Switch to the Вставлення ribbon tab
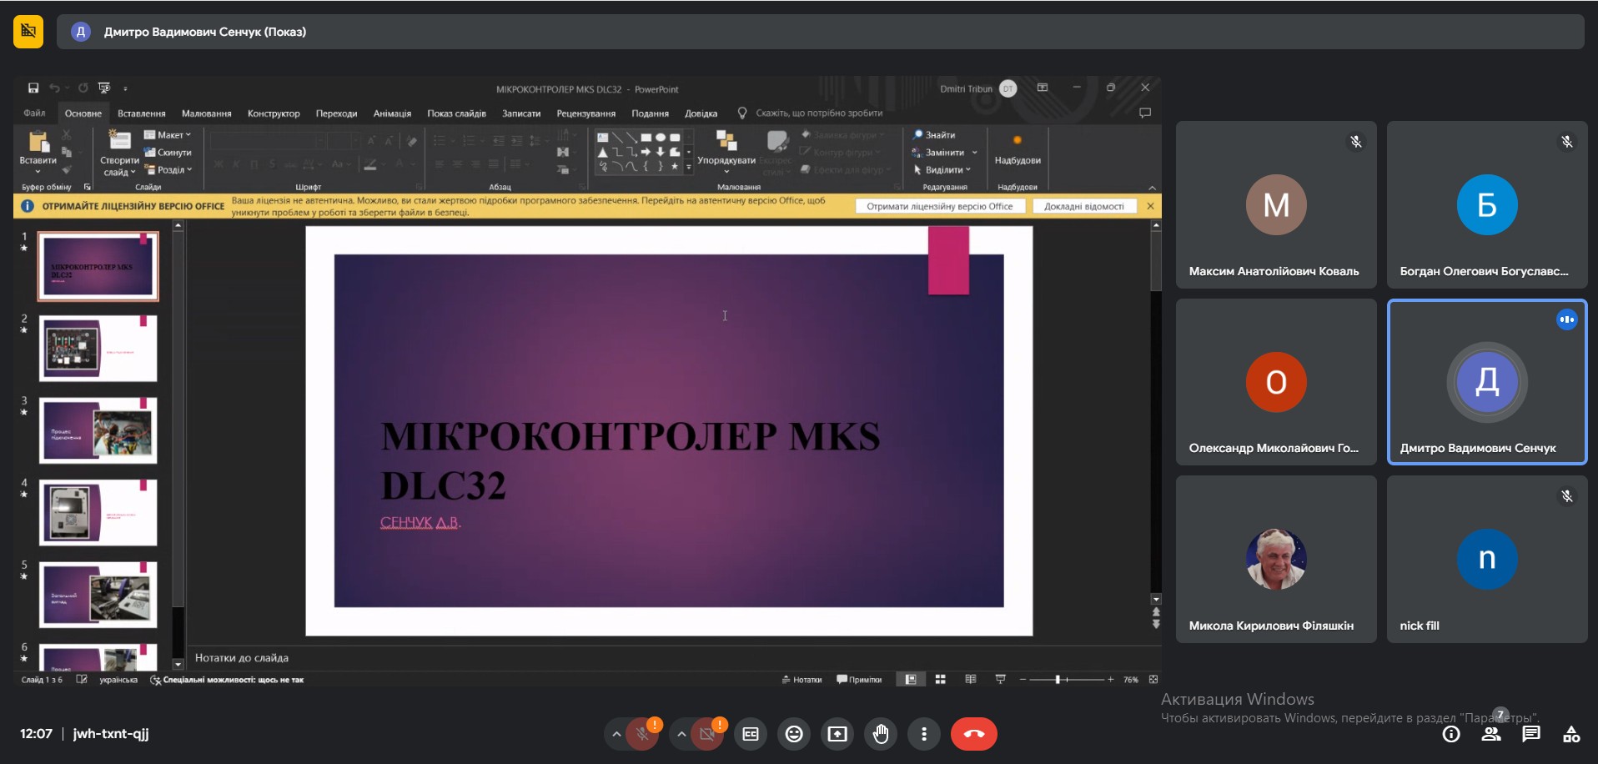 (x=141, y=113)
